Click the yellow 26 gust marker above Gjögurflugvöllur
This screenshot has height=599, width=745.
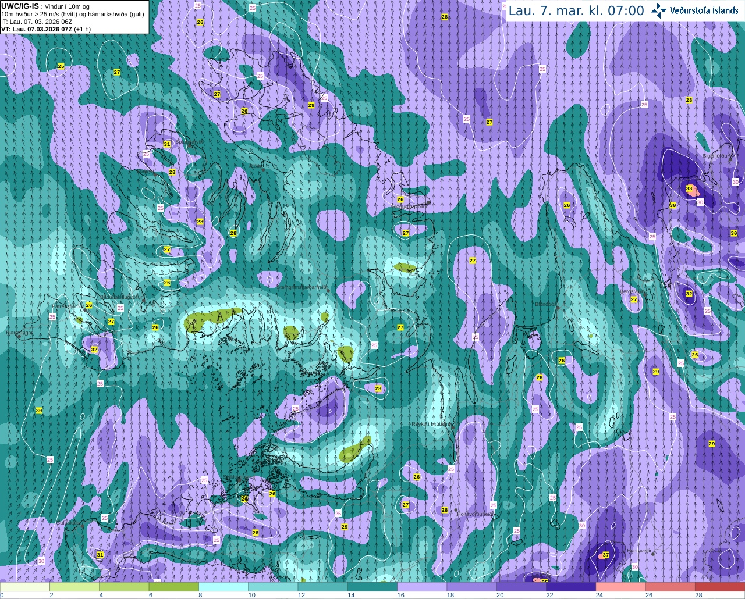point(400,199)
